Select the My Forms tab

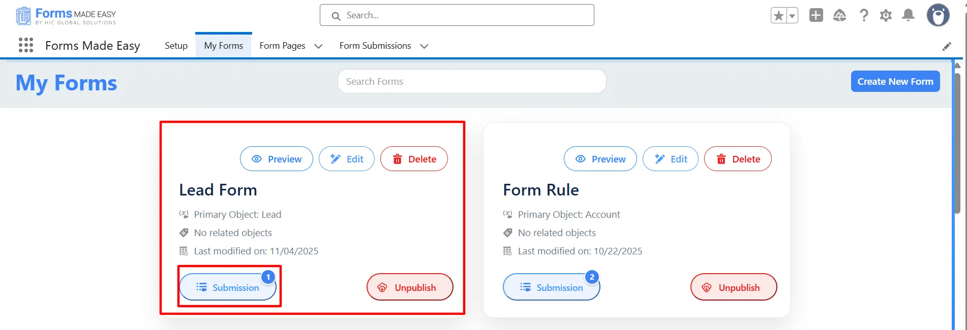click(223, 46)
